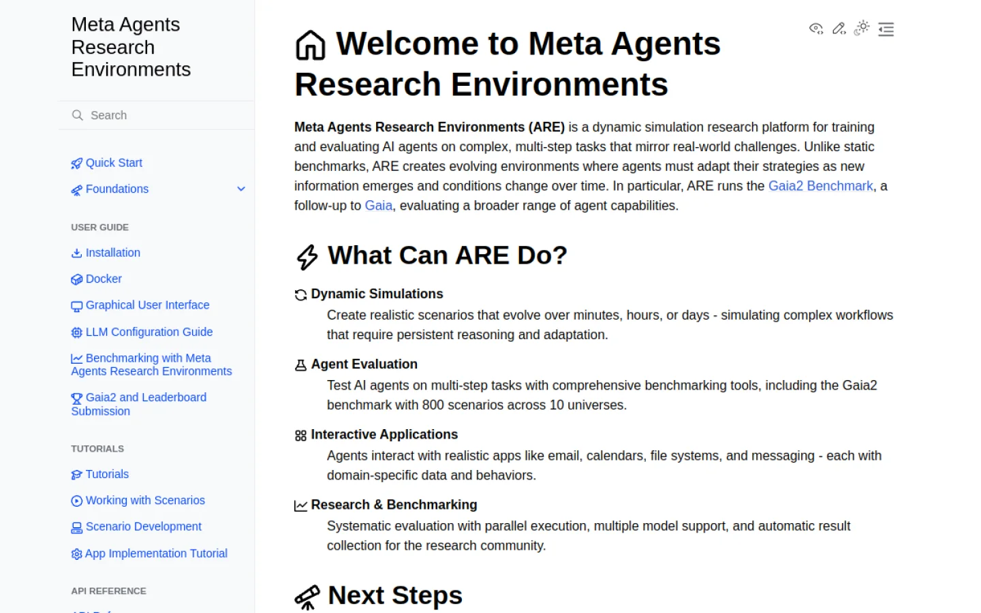
Task: Click the monitor icon beside Graphical User Interface
Action: (77, 306)
